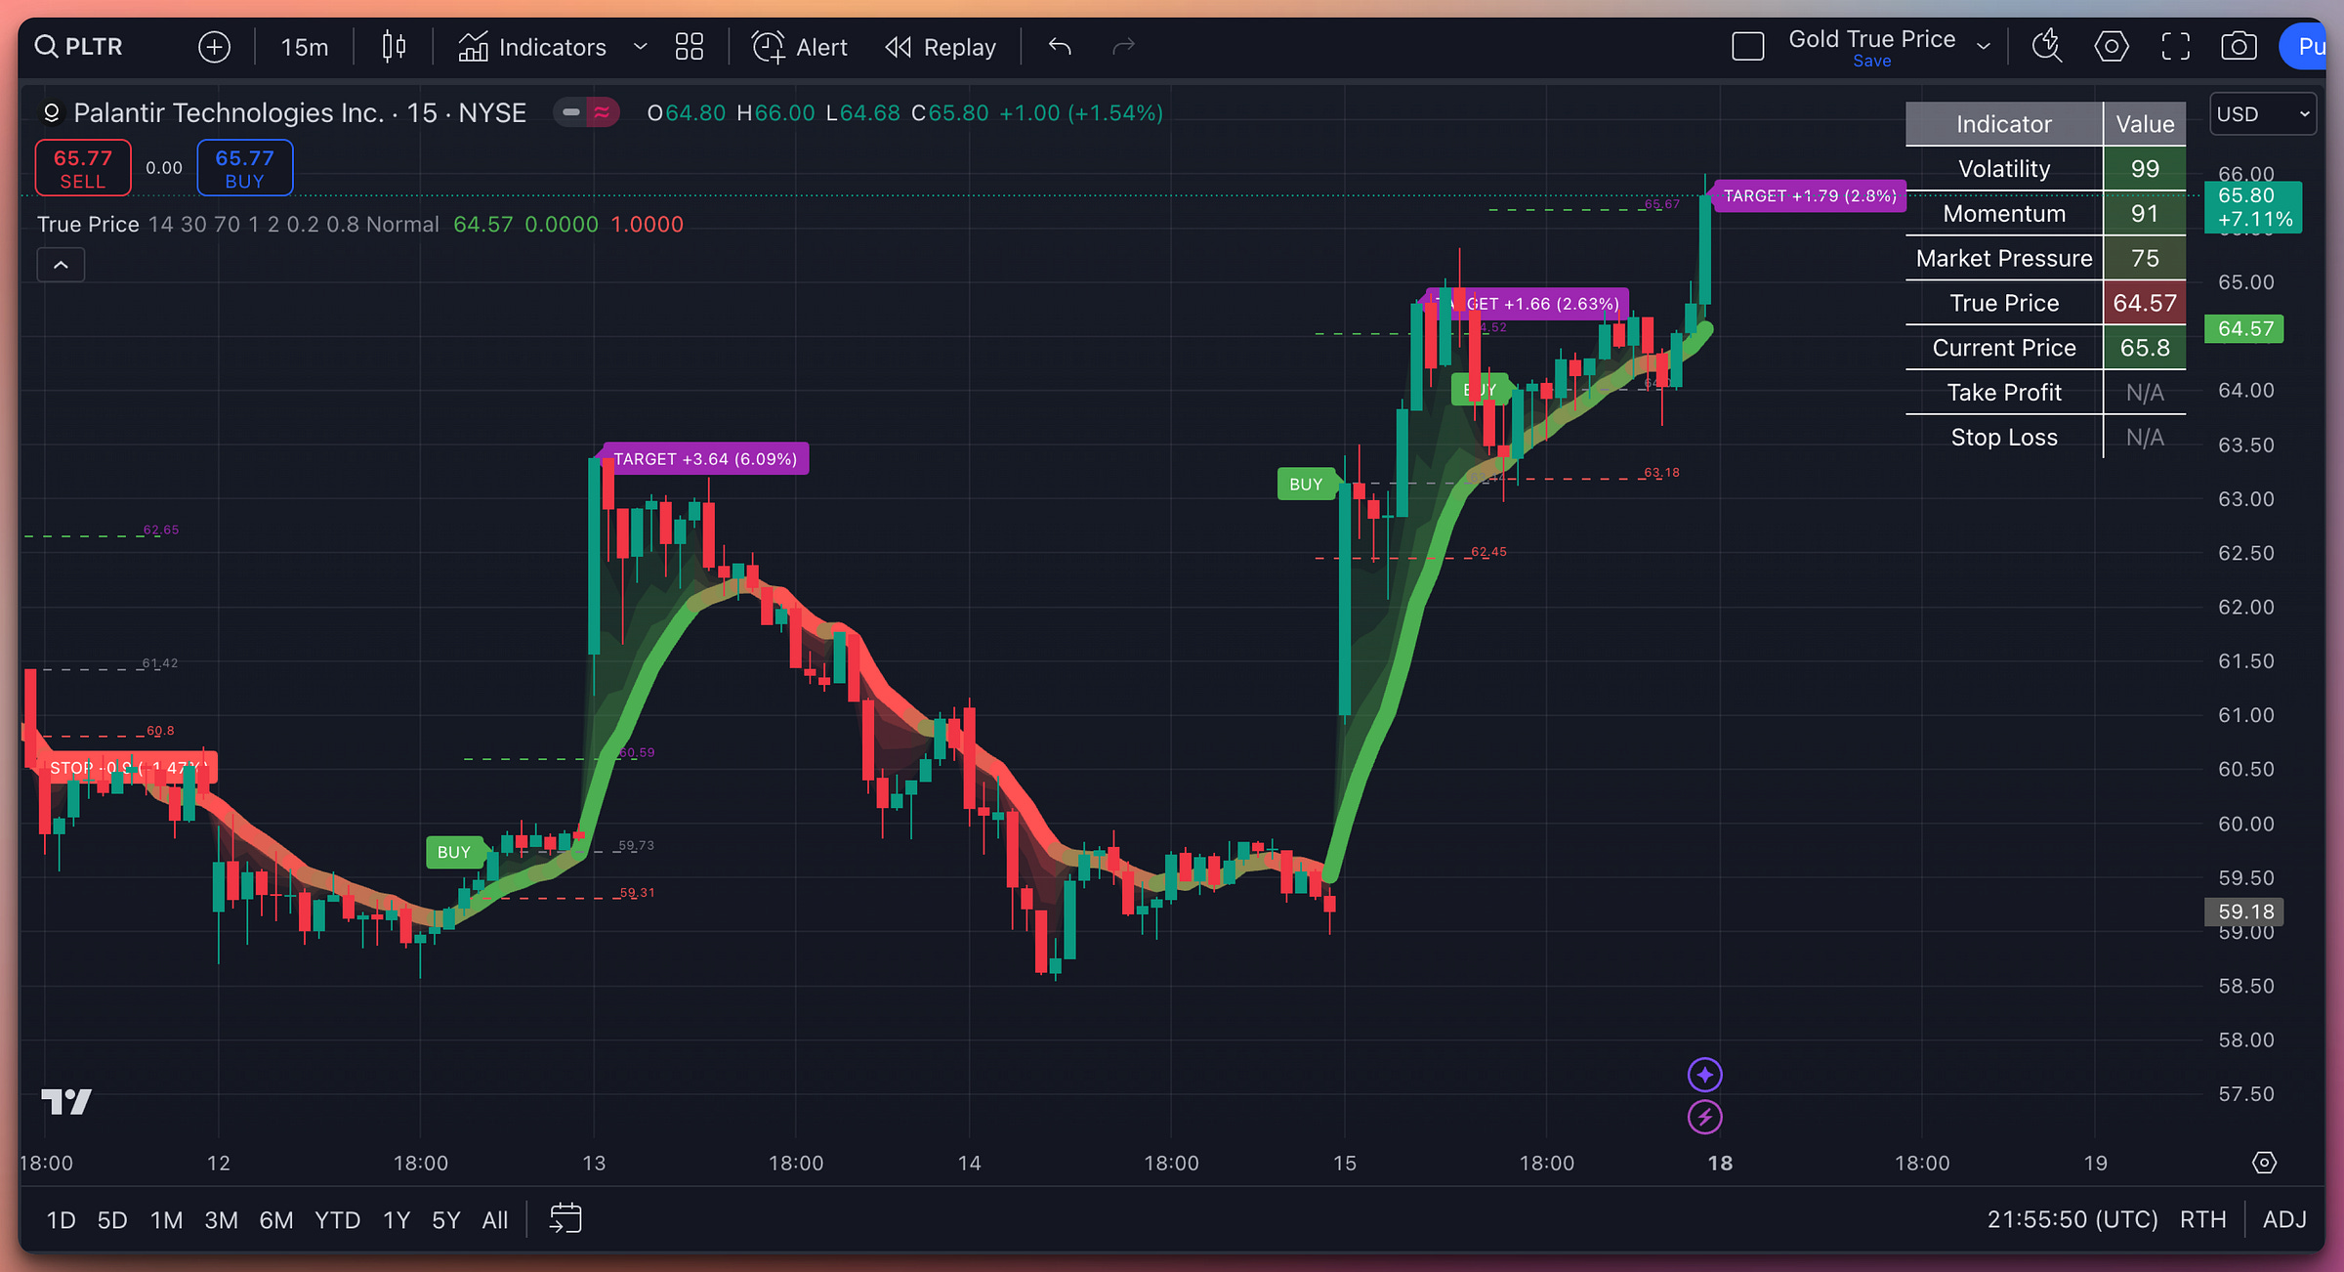Image resolution: width=2344 pixels, height=1272 pixels.
Task: Select the TARGET +1.79 (2.8%) label
Action: pos(1810,195)
